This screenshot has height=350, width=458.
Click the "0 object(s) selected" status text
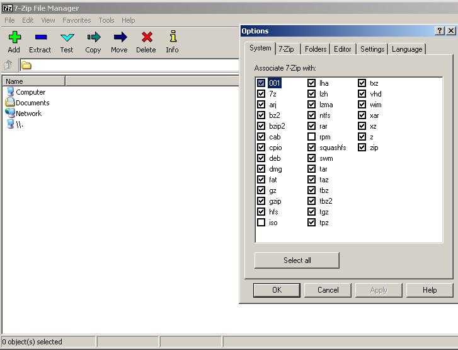click(x=32, y=342)
